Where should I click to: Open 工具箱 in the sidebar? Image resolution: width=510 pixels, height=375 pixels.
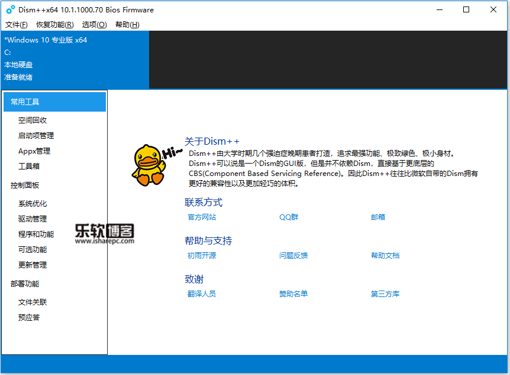coord(29,166)
